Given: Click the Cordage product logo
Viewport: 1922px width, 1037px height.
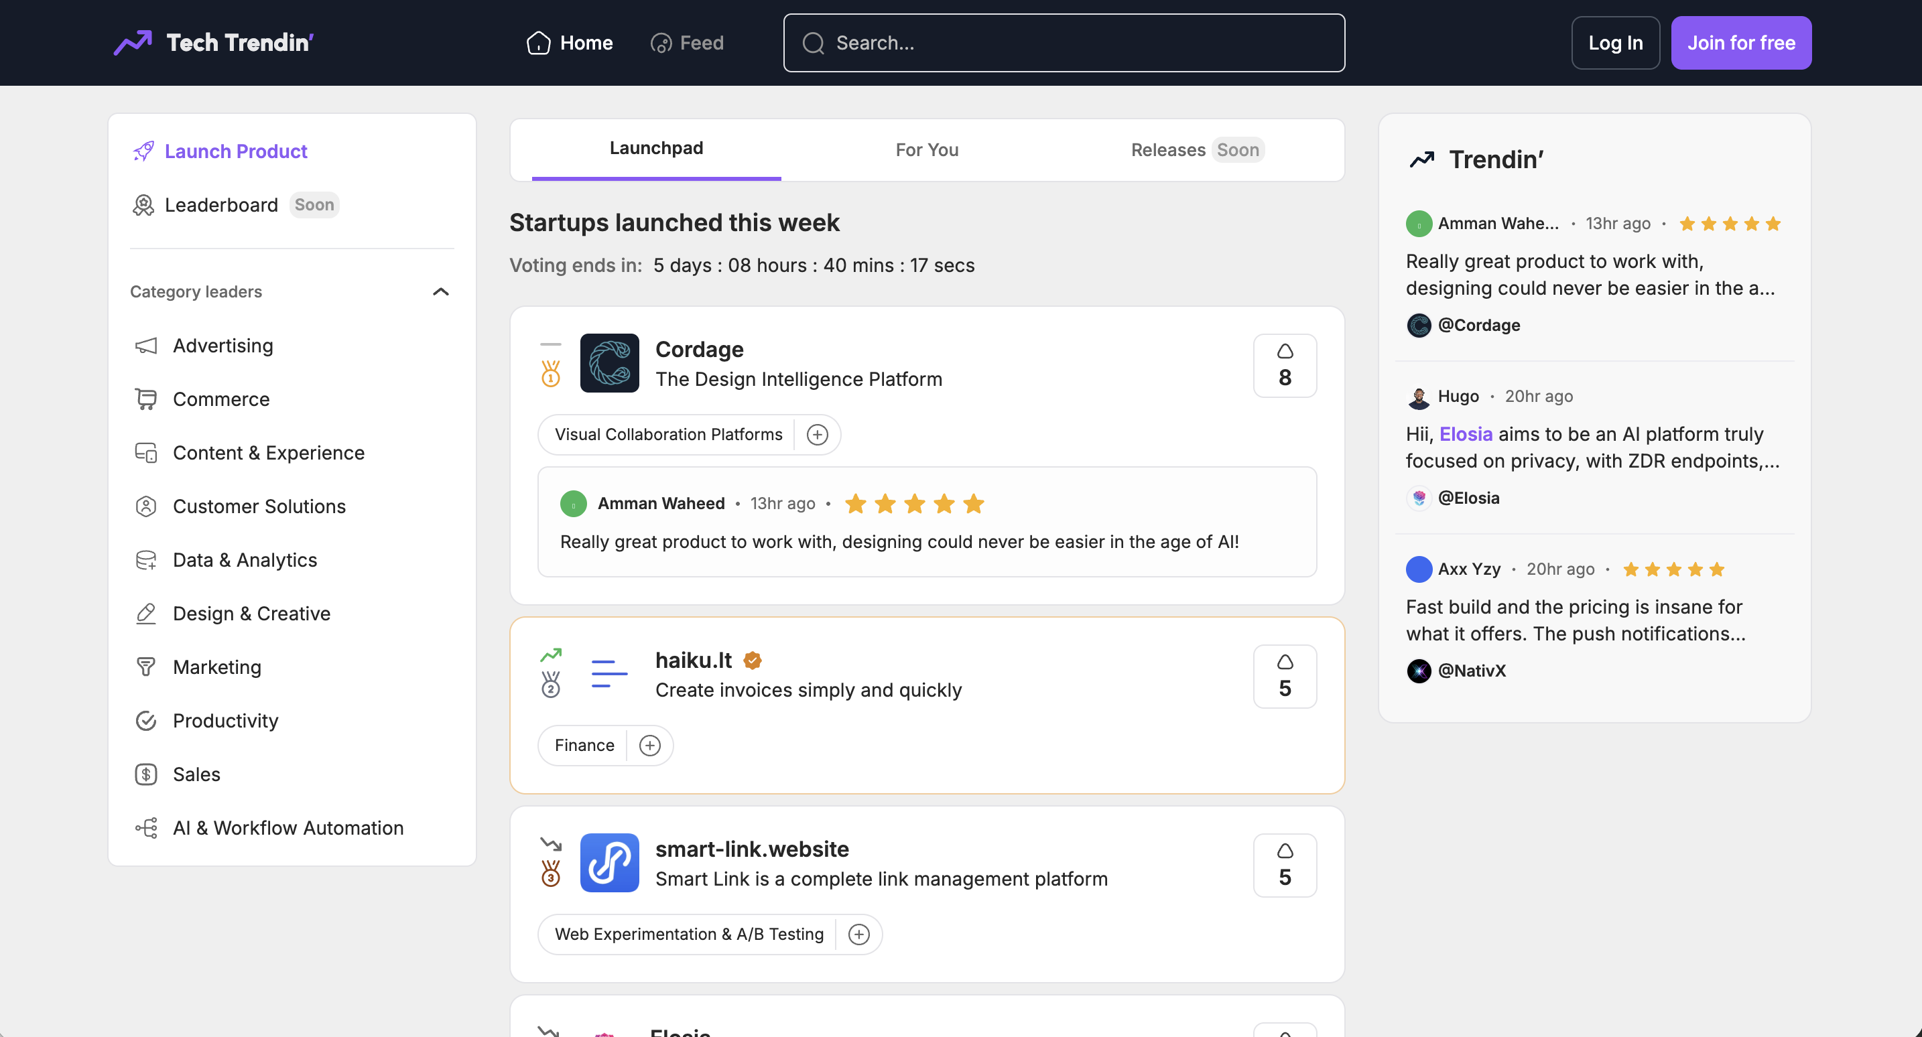Looking at the screenshot, I should [x=610, y=363].
